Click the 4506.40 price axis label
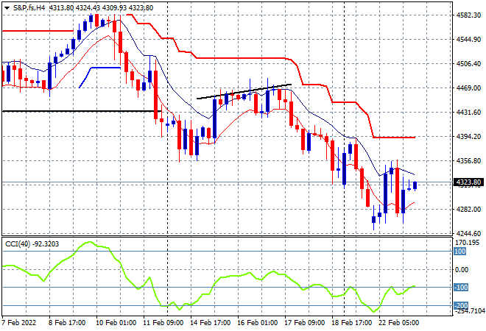 pos(468,63)
